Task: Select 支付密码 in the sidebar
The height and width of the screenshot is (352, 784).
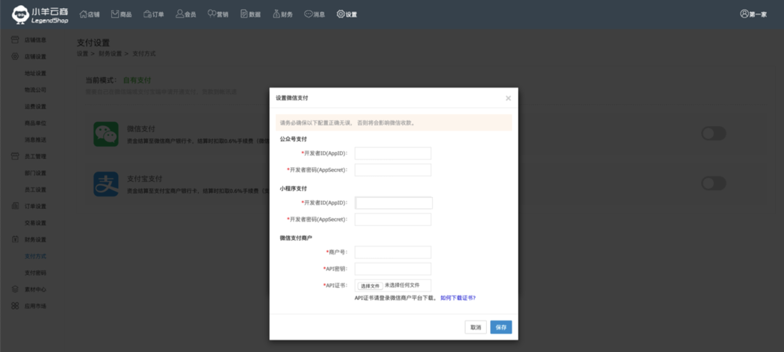Action: point(36,272)
